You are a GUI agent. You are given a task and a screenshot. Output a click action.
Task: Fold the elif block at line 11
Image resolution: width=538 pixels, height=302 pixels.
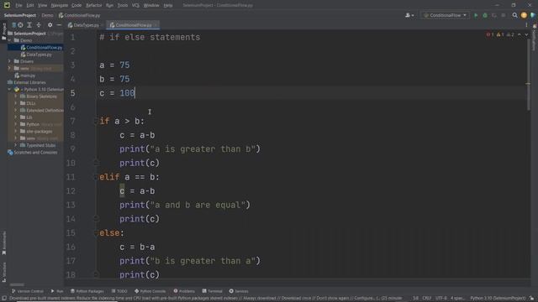[96, 177]
